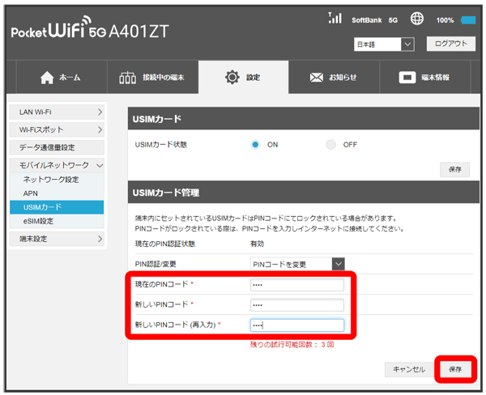The image size is (486, 395).
Task: Open the APN sidebar item
Action: click(x=31, y=193)
